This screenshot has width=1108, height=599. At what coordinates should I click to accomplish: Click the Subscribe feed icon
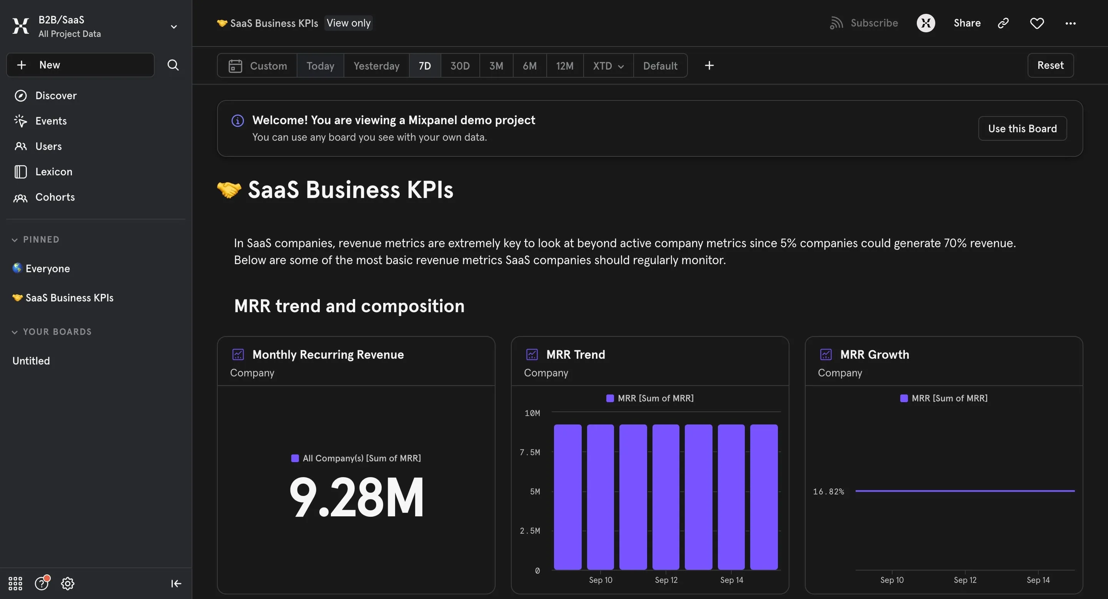(836, 23)
